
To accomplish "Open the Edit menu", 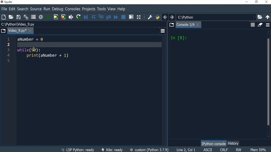I will pyautogui.click(x=12, y=9).
